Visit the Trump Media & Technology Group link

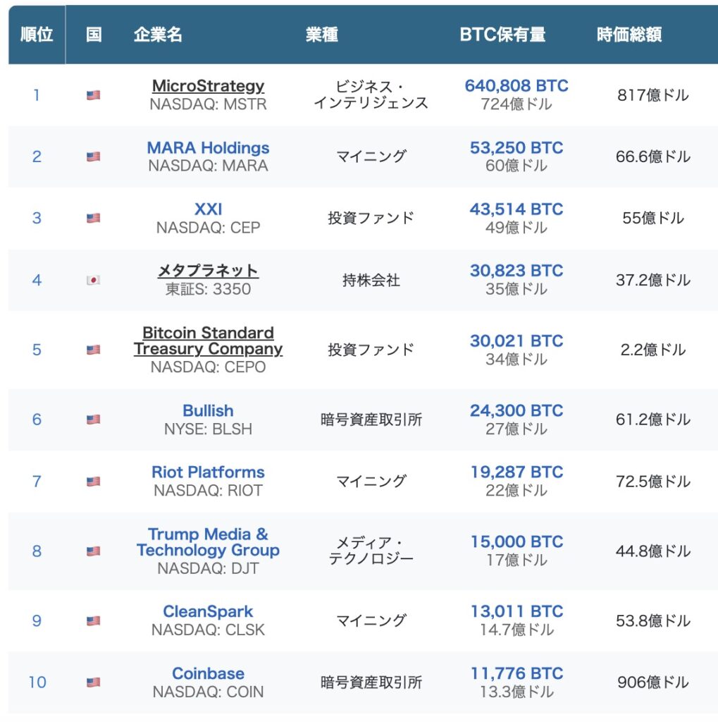point(208,542)
